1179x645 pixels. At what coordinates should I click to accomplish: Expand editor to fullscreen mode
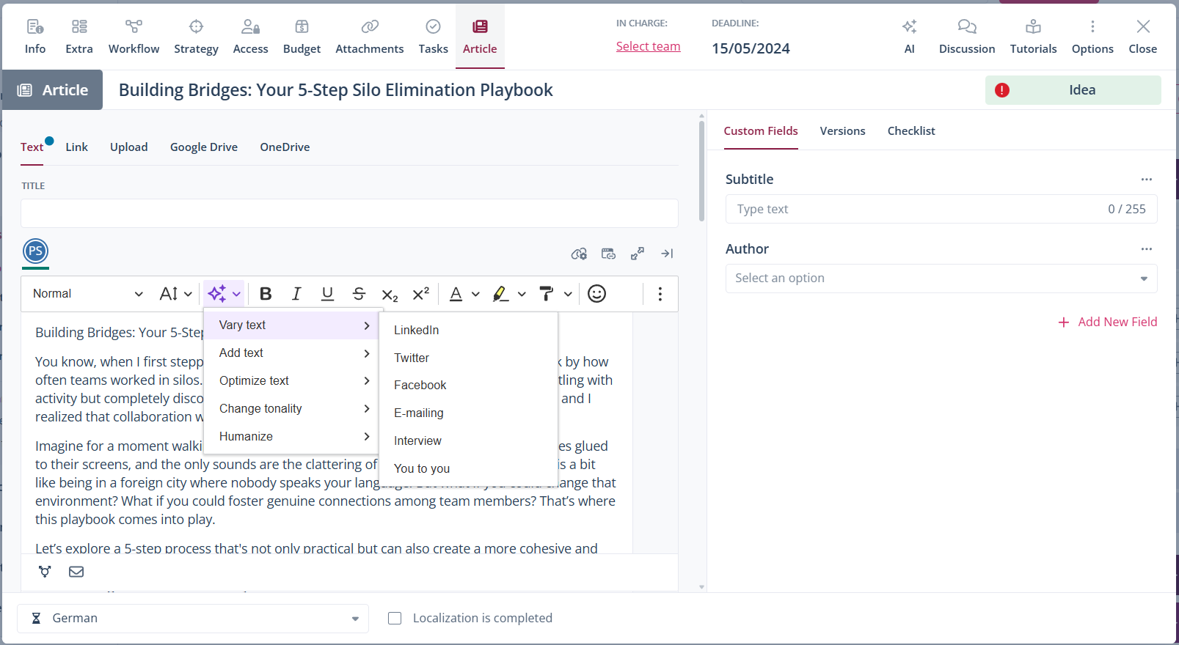[638, 254]
